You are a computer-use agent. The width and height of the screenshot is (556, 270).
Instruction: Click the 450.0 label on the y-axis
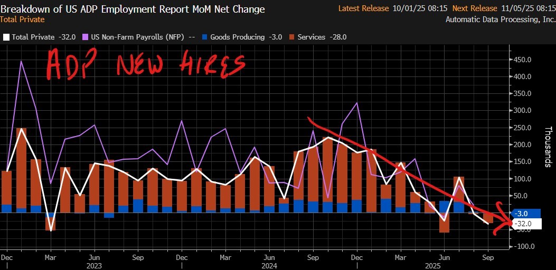point(525,60)
